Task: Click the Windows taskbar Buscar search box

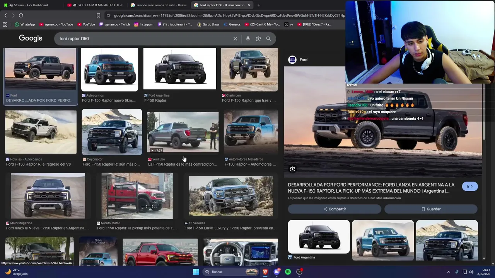Action: click(230, 272)
